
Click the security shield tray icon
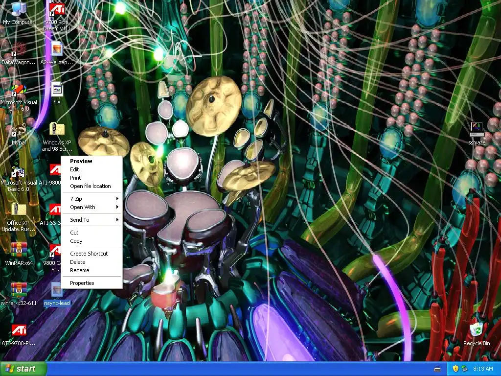coord(455,369)
